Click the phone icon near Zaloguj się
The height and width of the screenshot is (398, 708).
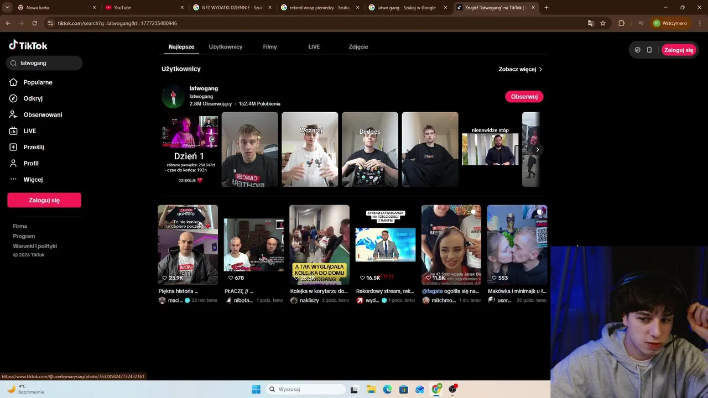click(649, 50)
